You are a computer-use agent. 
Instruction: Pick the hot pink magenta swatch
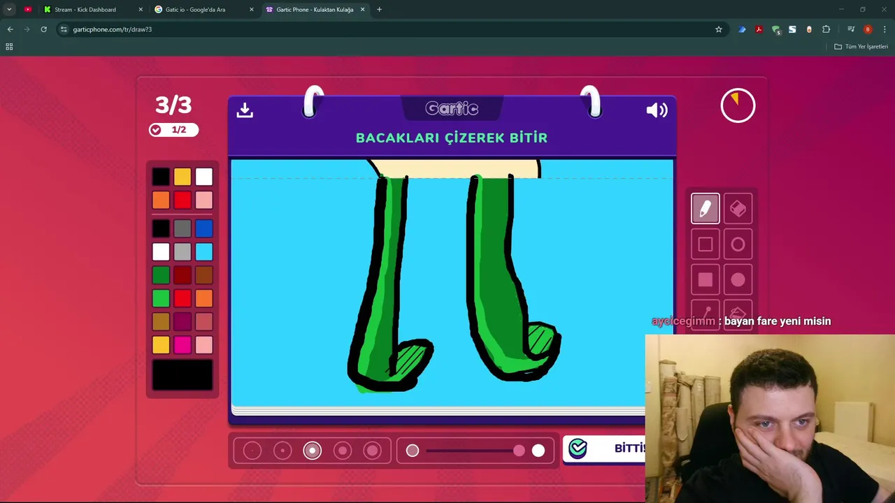point(182,345)
